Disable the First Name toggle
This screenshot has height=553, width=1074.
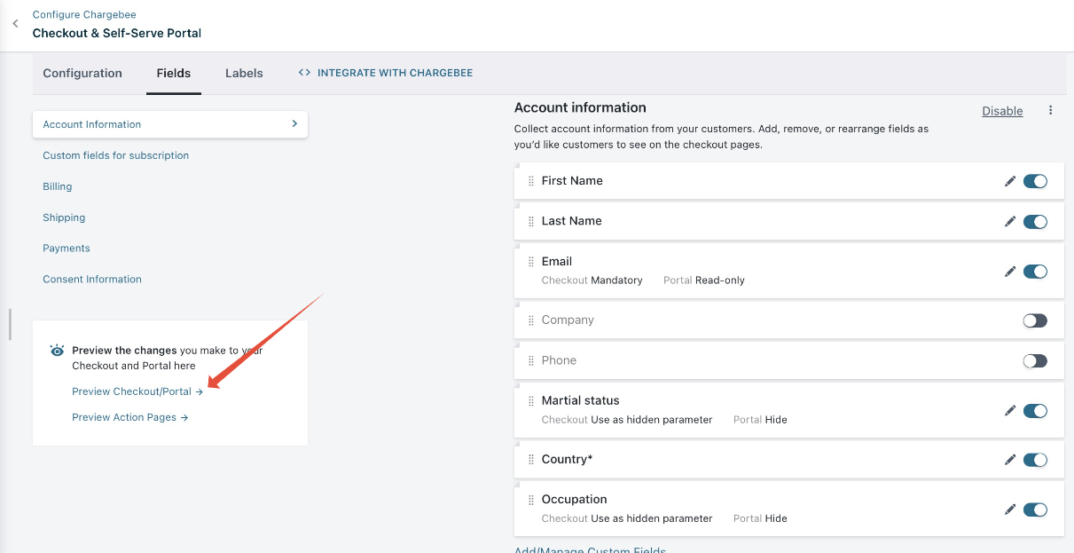click(1035, 181)
